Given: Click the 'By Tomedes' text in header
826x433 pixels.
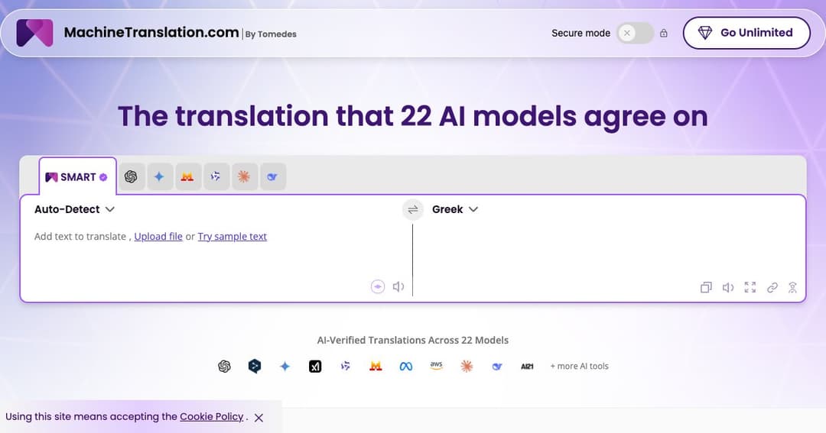Looking at the screenshot, I should tap(271, 34).
